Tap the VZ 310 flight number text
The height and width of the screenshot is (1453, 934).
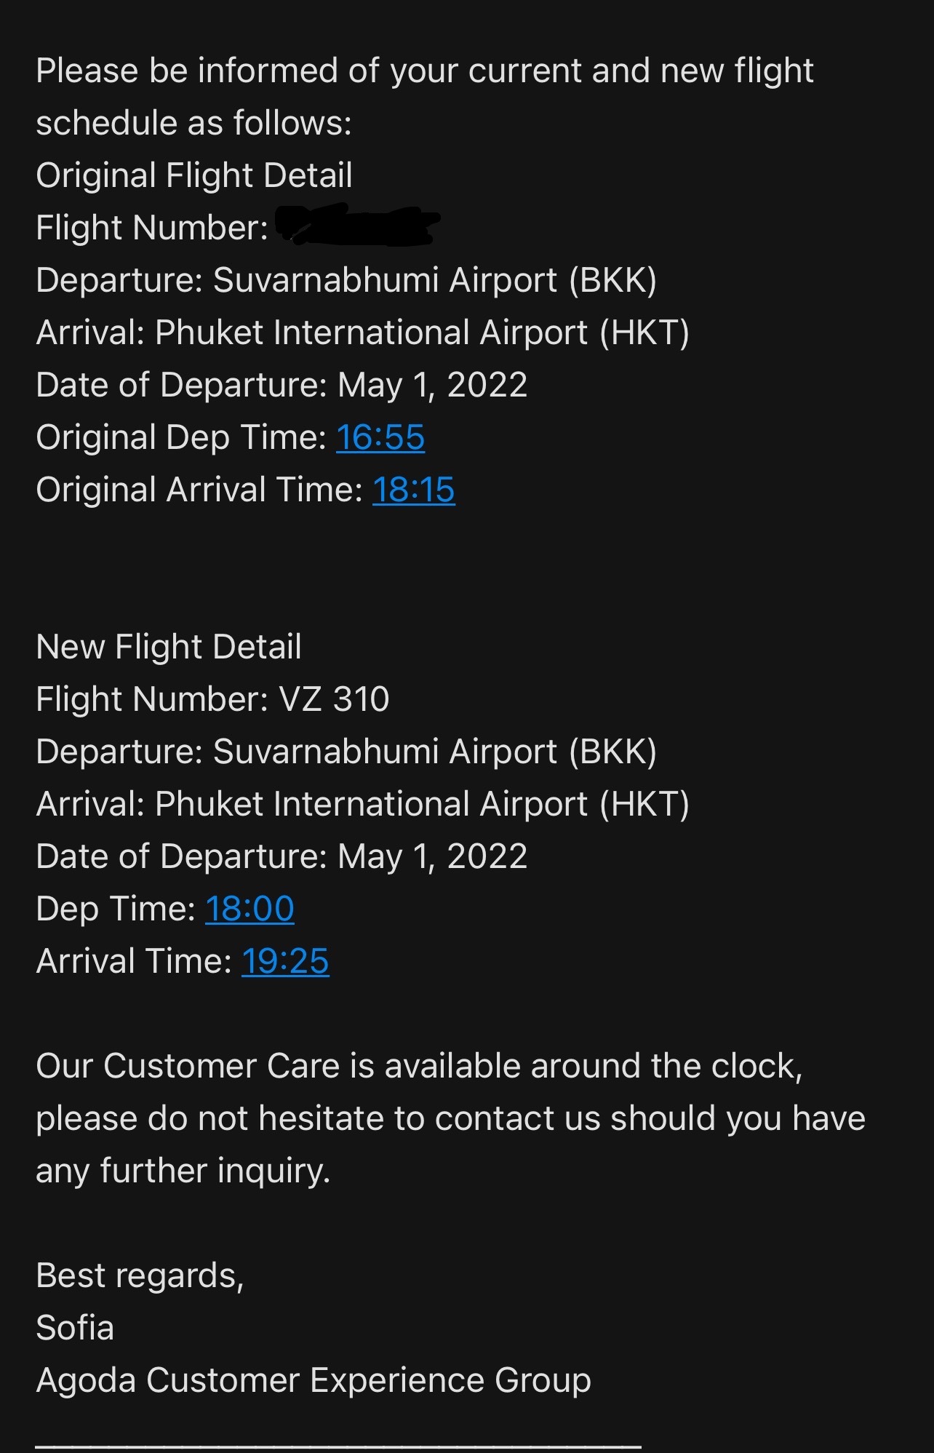(x=335, y=699)
